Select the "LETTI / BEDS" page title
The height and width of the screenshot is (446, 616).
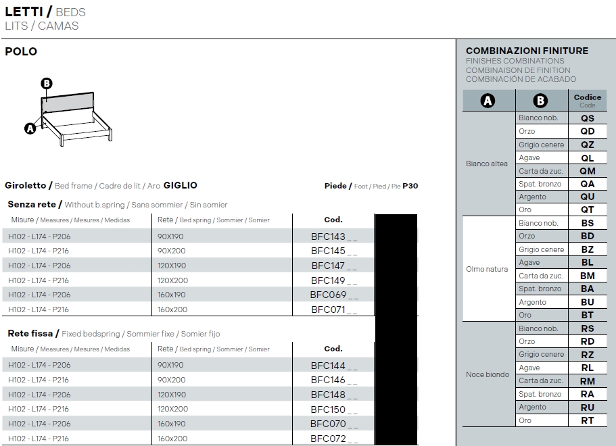pyautogui.click(x=45, y=11)
